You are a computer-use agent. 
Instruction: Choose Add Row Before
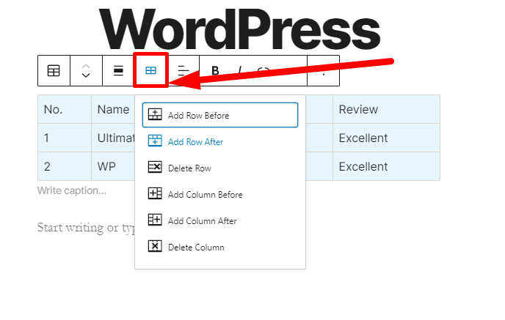coord(220,115)
